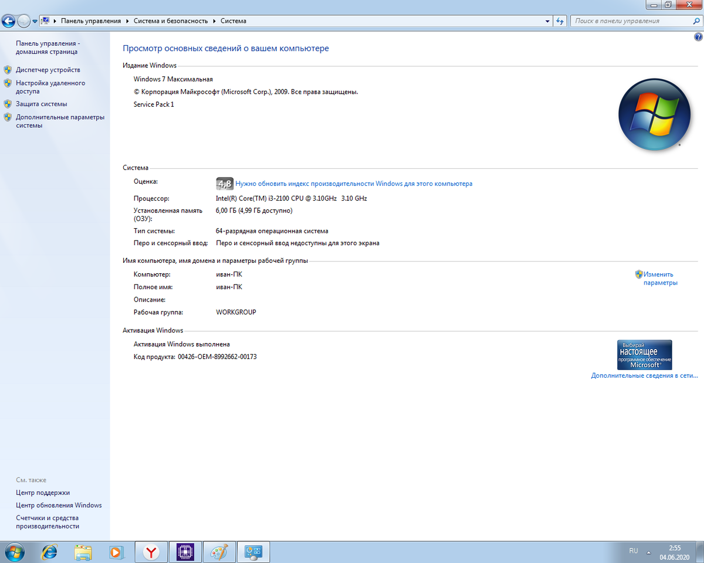Open the purple CPU chip taskbar app

[x=185, y=552]
